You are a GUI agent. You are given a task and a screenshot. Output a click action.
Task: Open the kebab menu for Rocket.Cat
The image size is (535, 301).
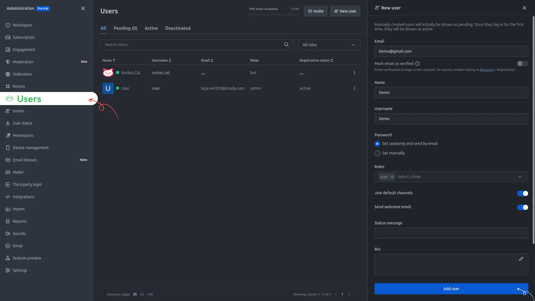(354, 72)
